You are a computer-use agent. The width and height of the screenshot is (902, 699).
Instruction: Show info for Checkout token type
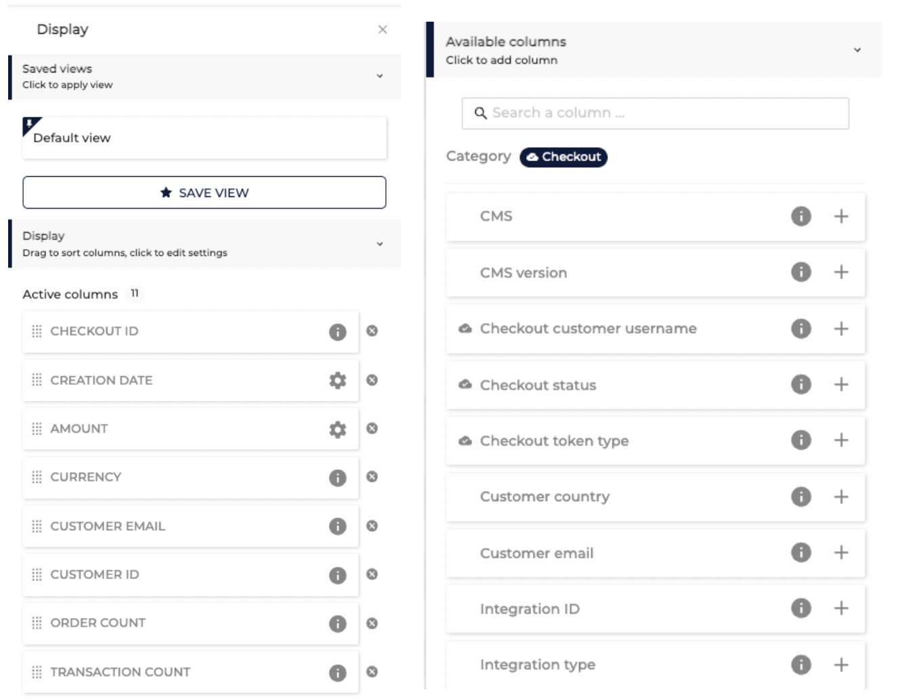point(801,440)
